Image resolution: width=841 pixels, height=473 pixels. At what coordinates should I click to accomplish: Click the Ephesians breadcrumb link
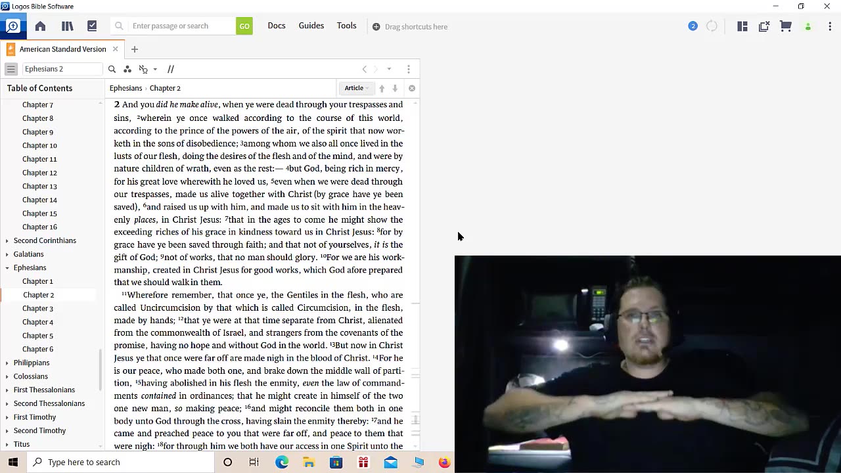(125, 88)
